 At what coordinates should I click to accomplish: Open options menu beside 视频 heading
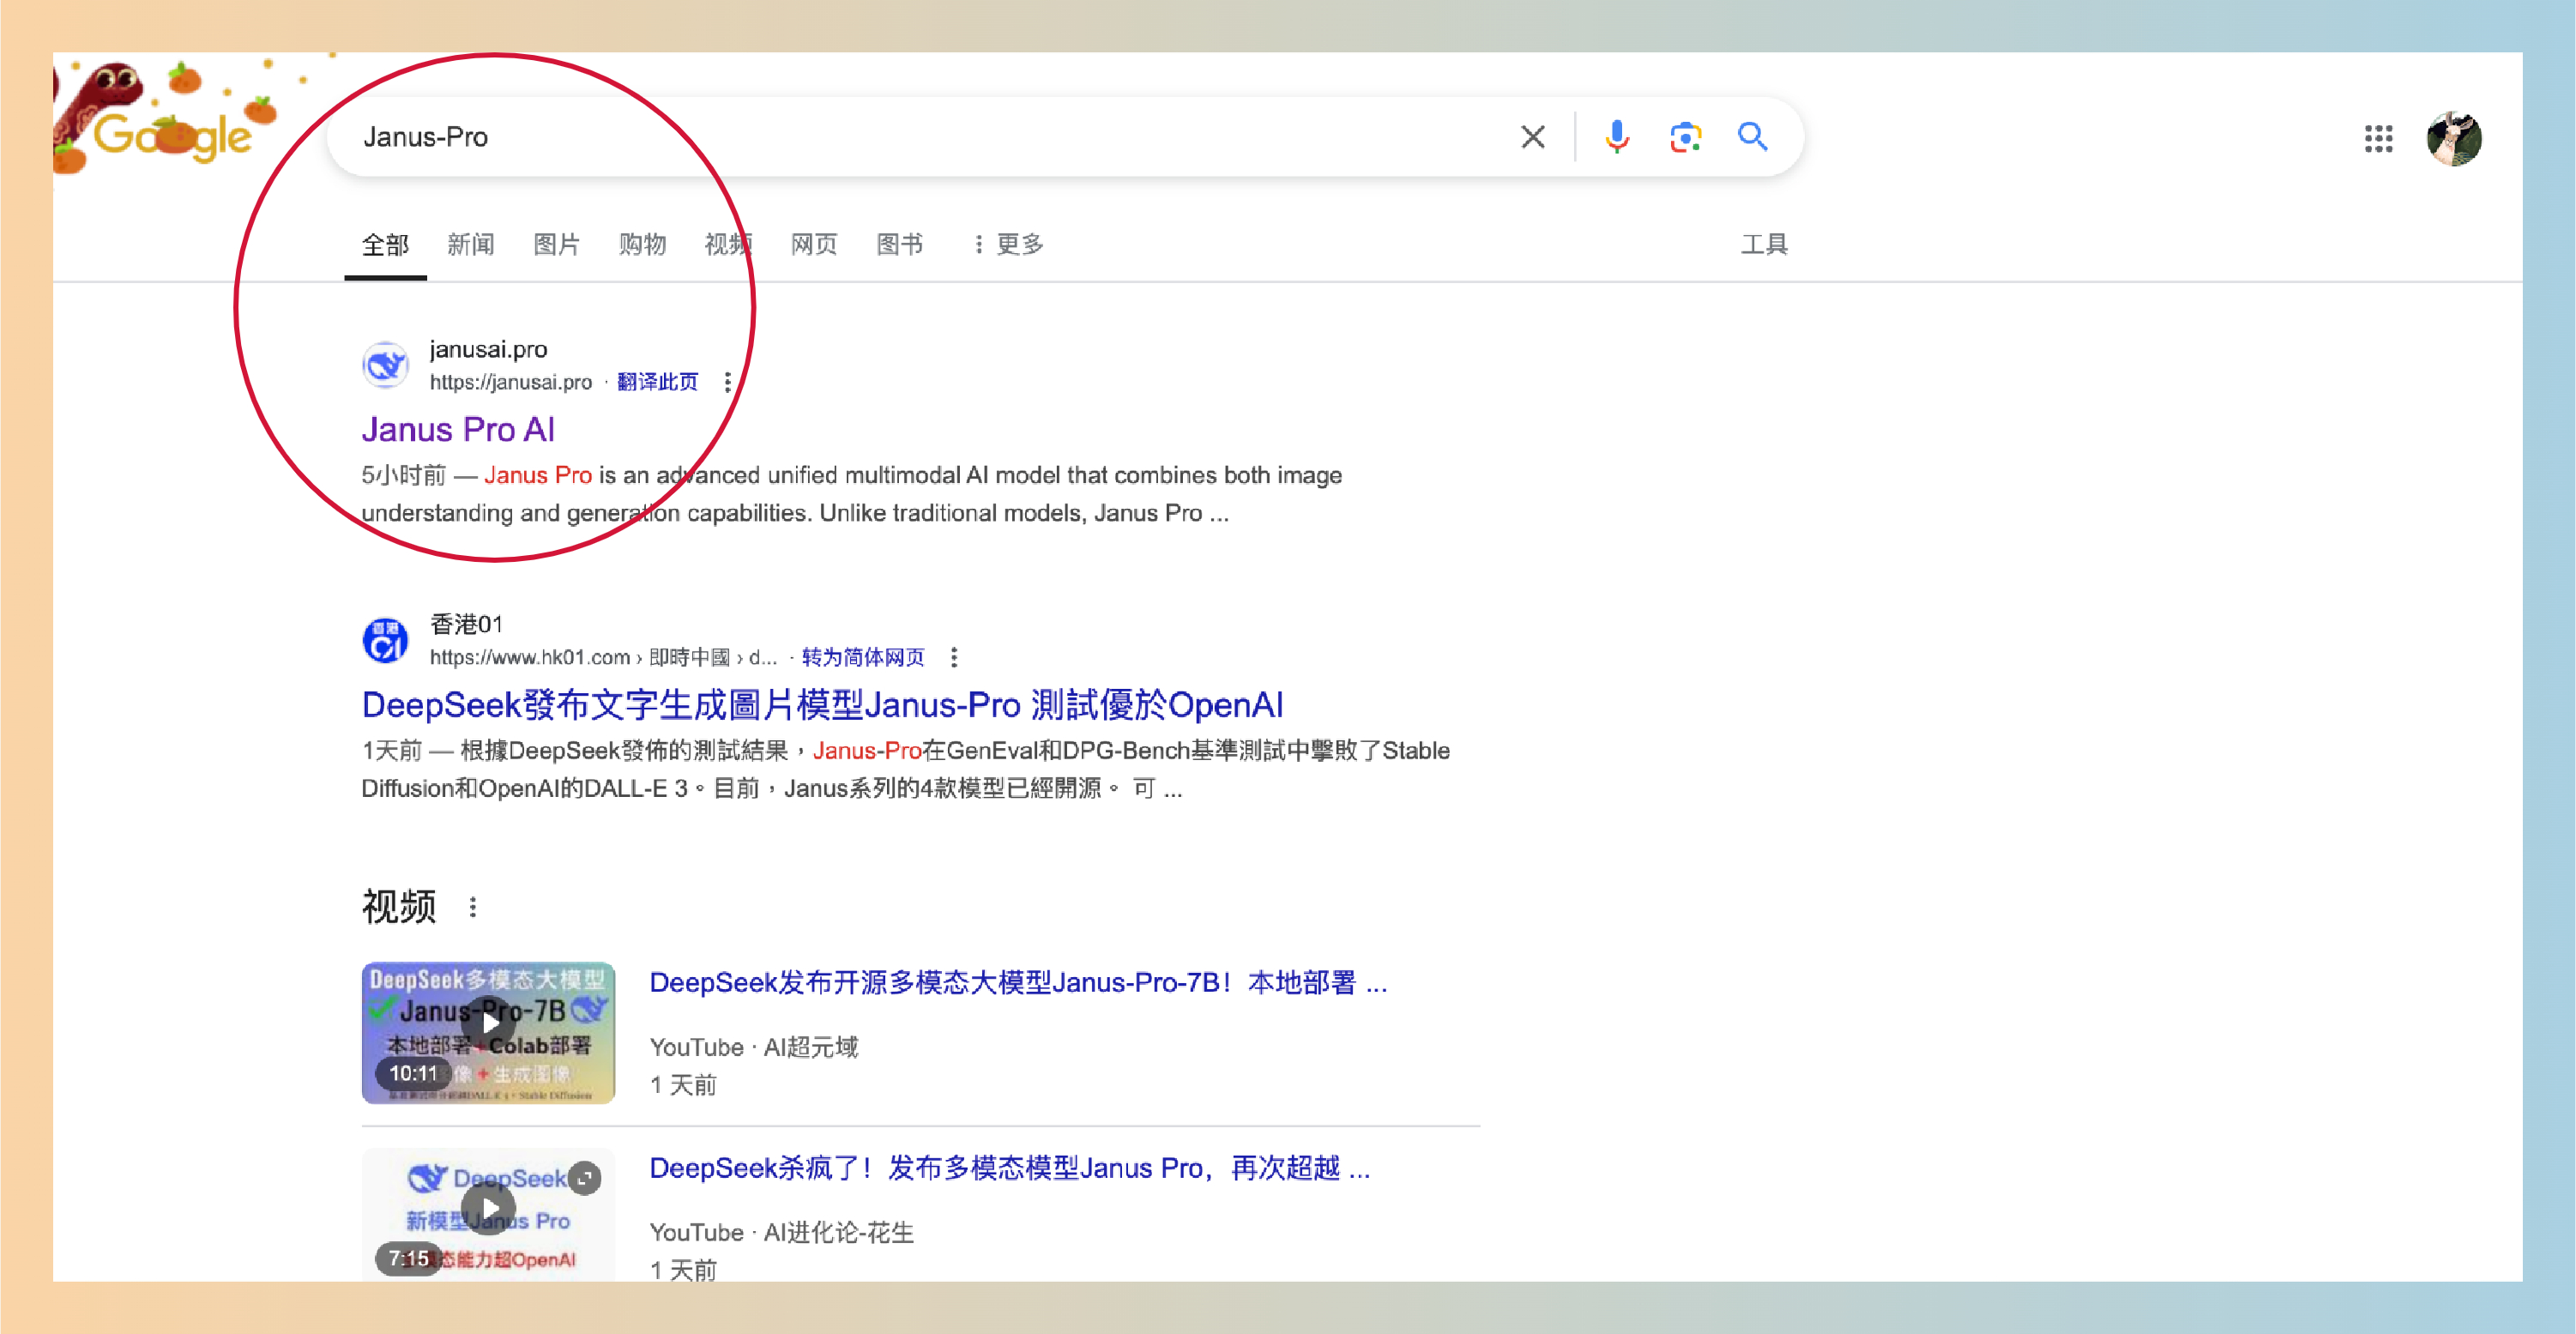[x=473, y=907]
